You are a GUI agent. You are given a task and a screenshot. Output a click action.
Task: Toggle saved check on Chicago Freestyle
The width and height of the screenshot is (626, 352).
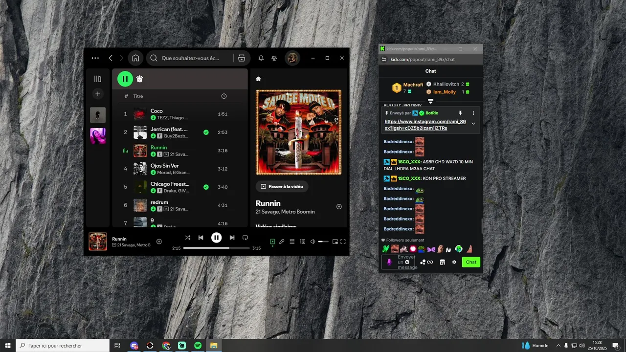tap(206, 187)
